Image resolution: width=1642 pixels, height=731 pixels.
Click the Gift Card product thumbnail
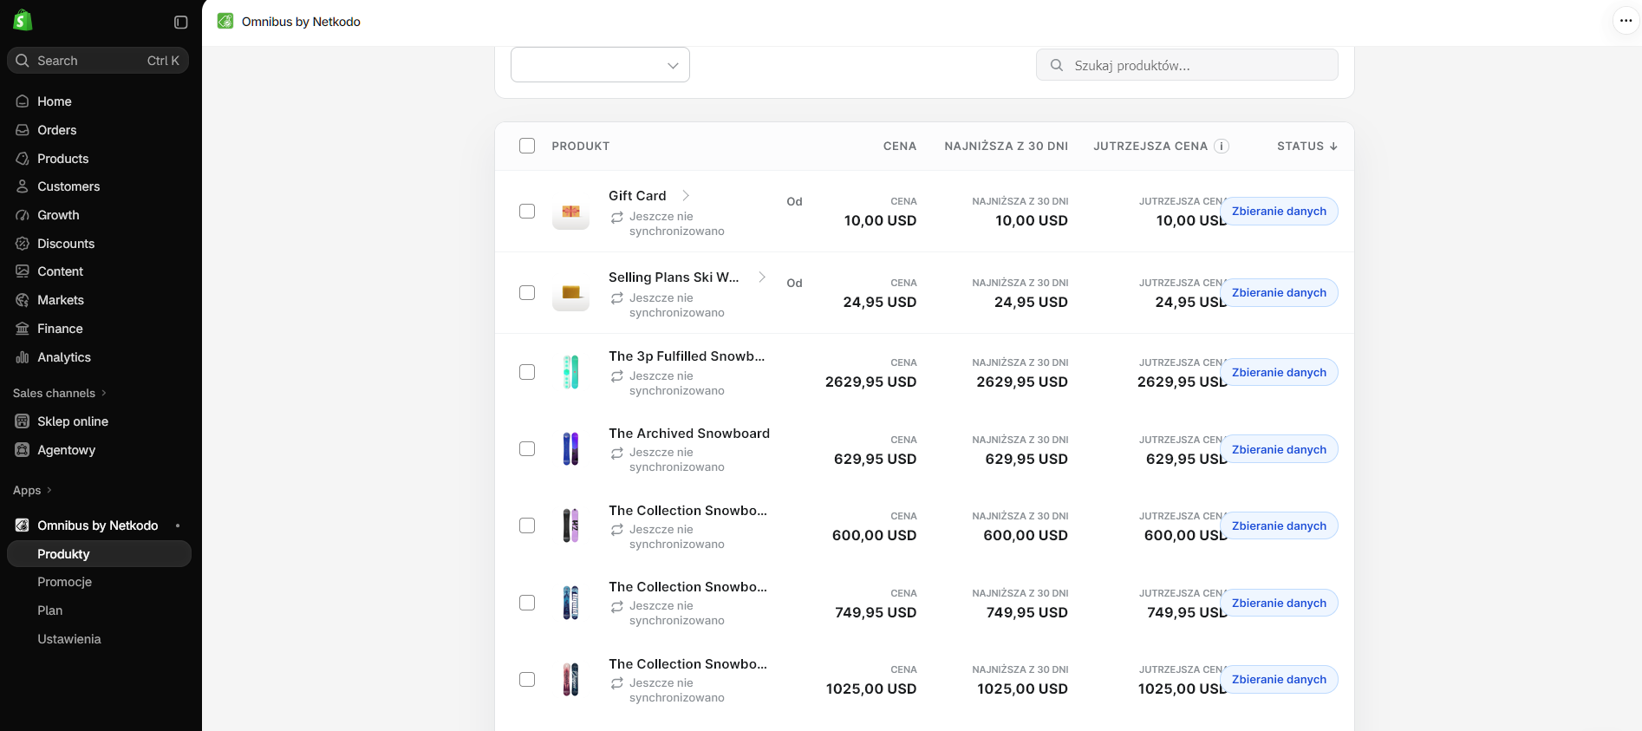pyautogui.click(x=570, y=212)
